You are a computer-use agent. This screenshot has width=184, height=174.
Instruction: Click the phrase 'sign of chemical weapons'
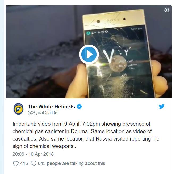(x=44, y=146)
